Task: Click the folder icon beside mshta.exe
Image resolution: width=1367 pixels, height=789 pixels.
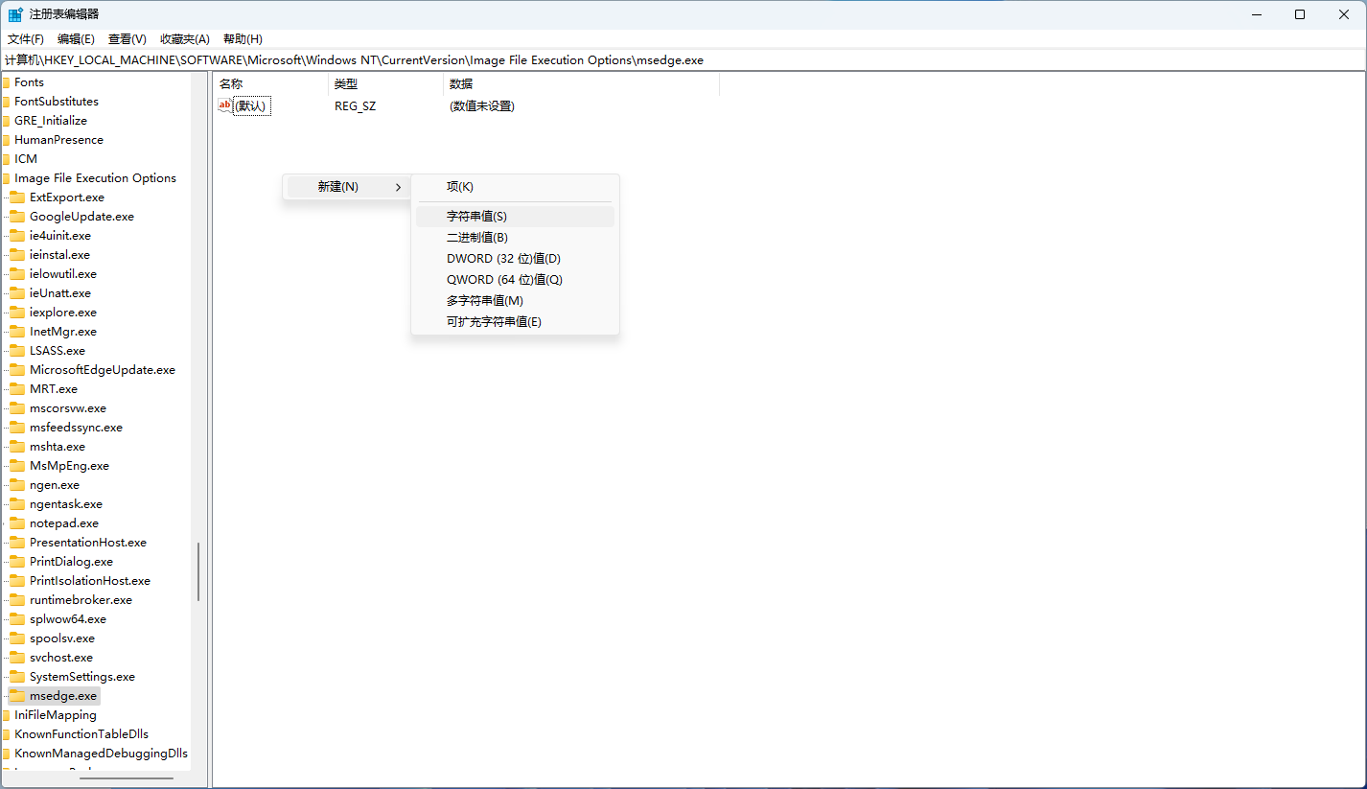Action: click(17, 446)
